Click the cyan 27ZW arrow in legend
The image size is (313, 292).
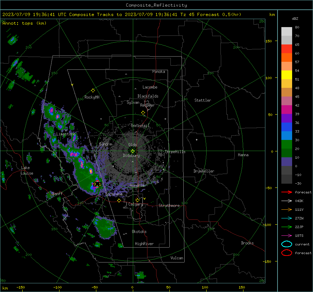pyautogui.click(x=287, y=218)
